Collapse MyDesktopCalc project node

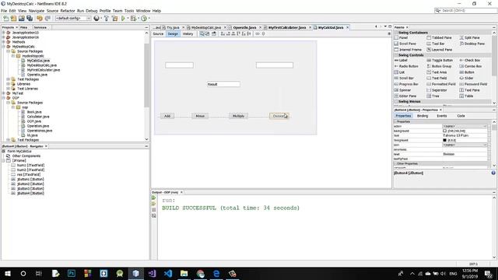pyautogui.click(x=3, y=47)
